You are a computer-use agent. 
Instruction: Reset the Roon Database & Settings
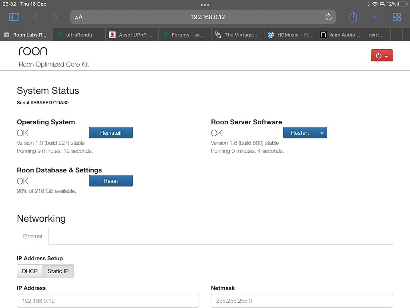pos(111,180)
